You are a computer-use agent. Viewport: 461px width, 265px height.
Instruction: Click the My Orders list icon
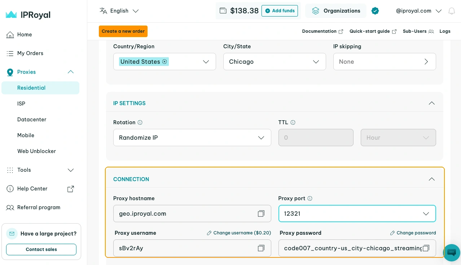[x=10, y=53]
